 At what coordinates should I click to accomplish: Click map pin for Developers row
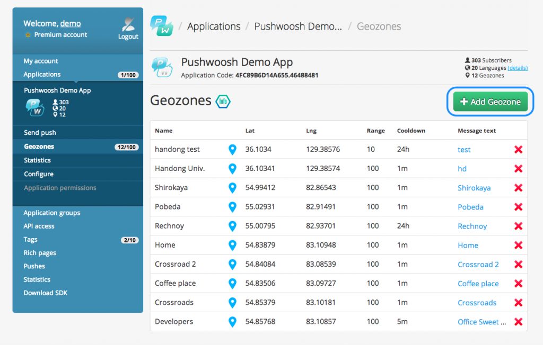pyautogui.click(x=232, y=322)
